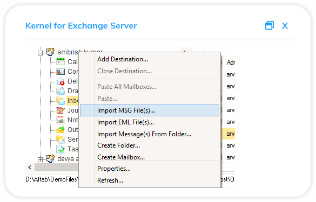The height and width of the screenshot is (202, 316).
Task: Click the Deleted Items folder icon
Action: coord(60,81)
